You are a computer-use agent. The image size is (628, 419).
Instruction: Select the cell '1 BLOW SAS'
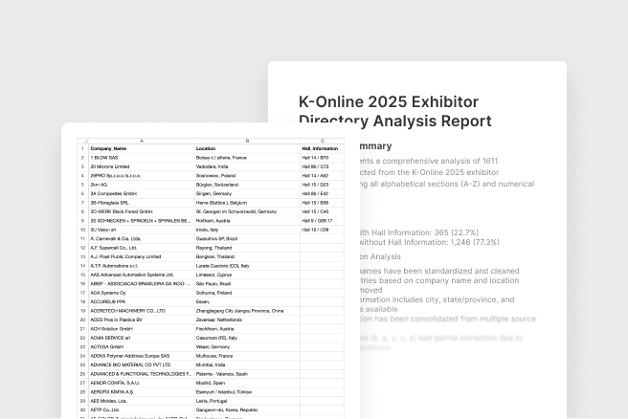coord(142,158)
